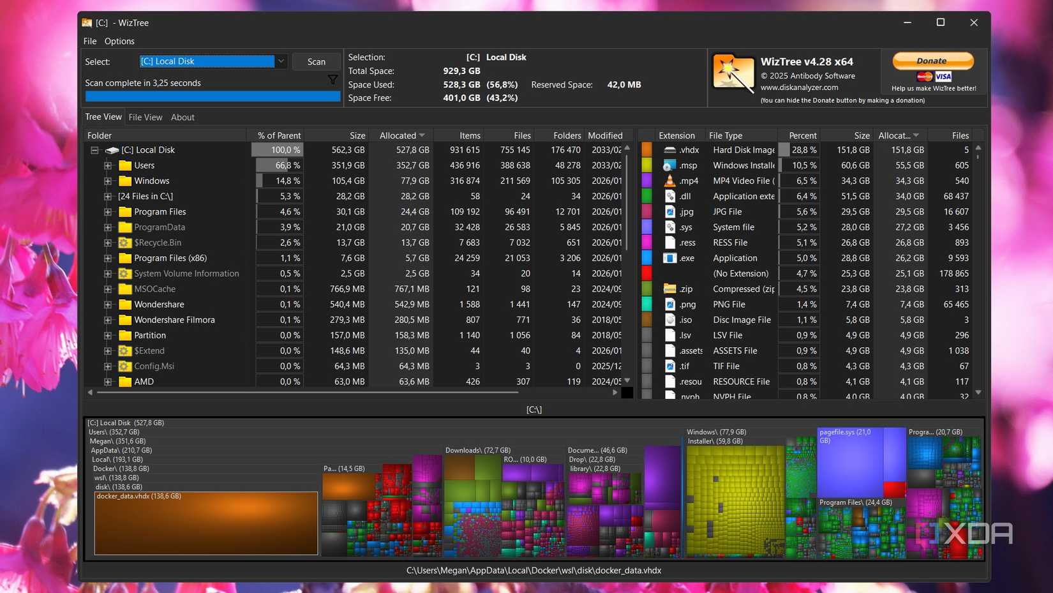This screenshot has height=593, width=1053.
Task: Click the filter funnel icon below the Scan button
Action: 332,80
